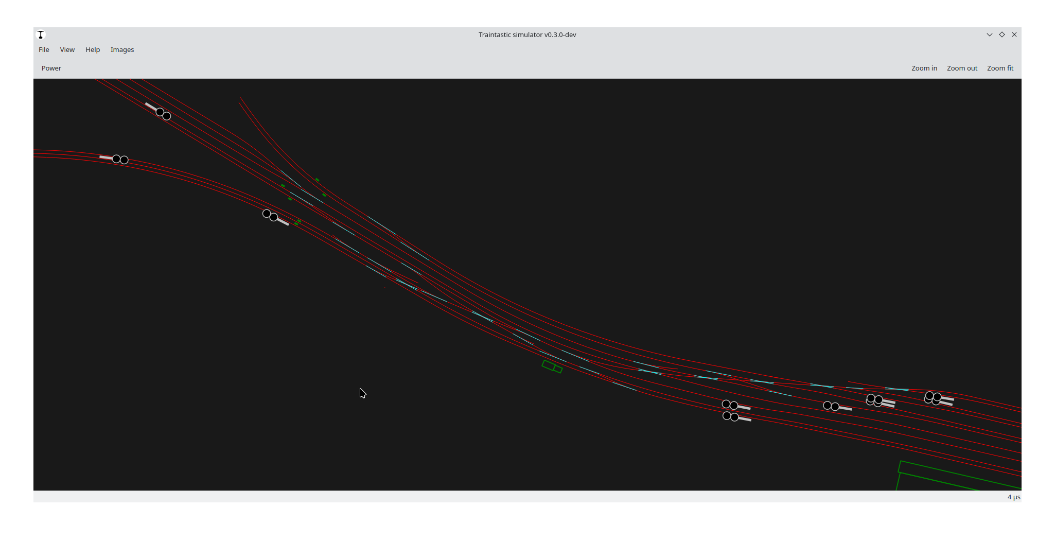Click the Traintastic app icon in title bar
The width and height of the screenshot is (1055, 542).
[x=41, y=34]
